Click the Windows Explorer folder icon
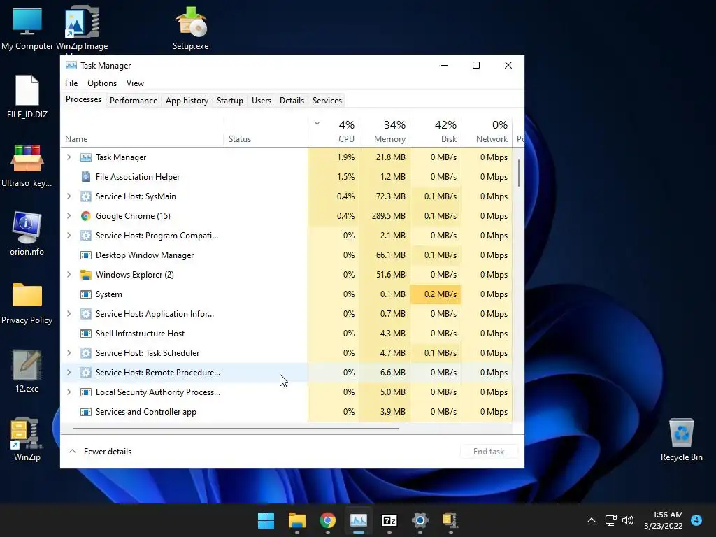This screenshot has width=716, height=537. (x=86, y=275)
